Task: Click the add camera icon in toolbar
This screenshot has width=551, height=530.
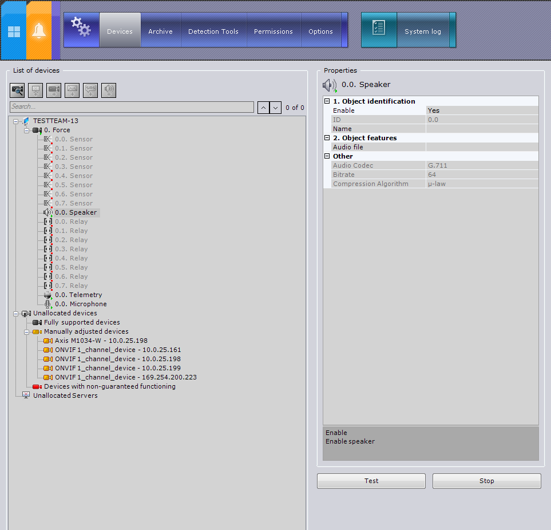Action: (x=54, y=90)
